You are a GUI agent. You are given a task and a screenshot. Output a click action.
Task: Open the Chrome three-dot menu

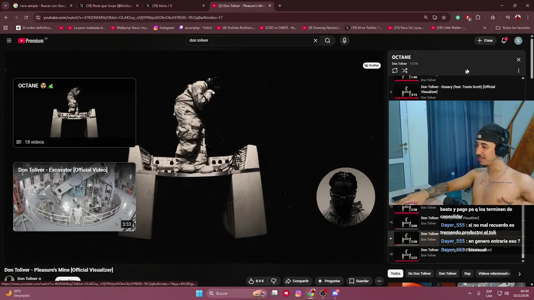(x=528, y=17)
